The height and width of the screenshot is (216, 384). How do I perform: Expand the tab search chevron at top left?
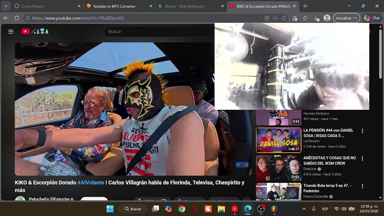pos(6,6)
